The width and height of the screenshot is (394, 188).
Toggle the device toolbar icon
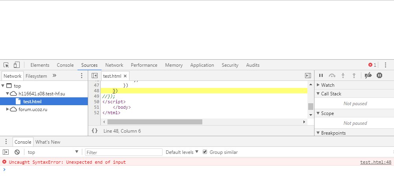17,65
